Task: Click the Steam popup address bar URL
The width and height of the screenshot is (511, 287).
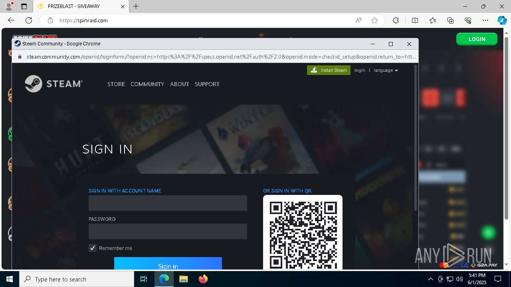Action: click(x=221, y=57)
